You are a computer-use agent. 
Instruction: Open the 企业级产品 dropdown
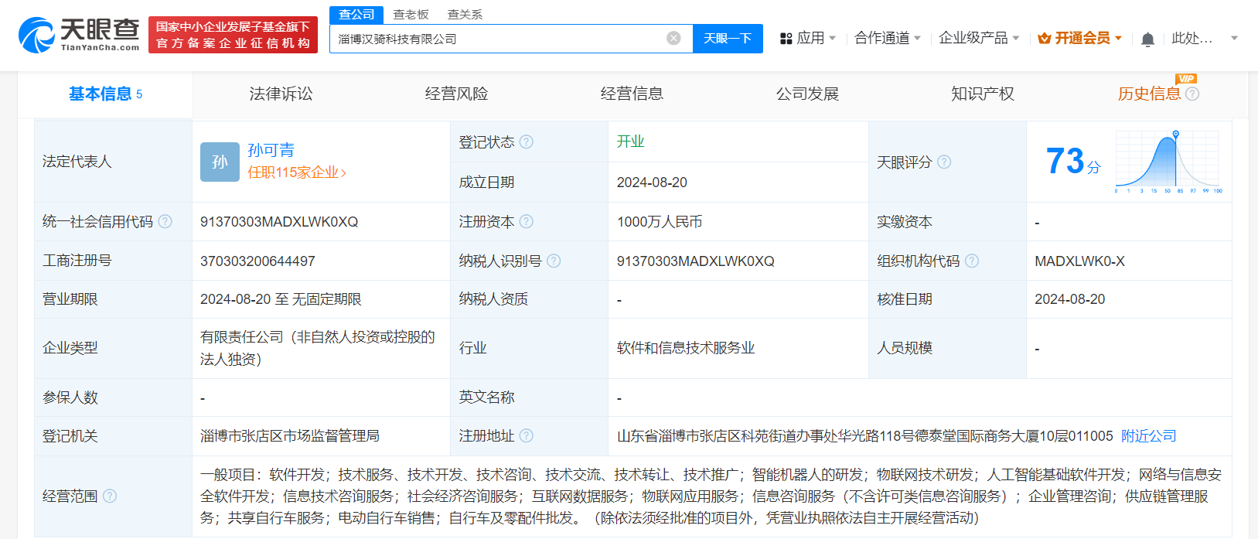pyautogui.click(x=978, y=39)
